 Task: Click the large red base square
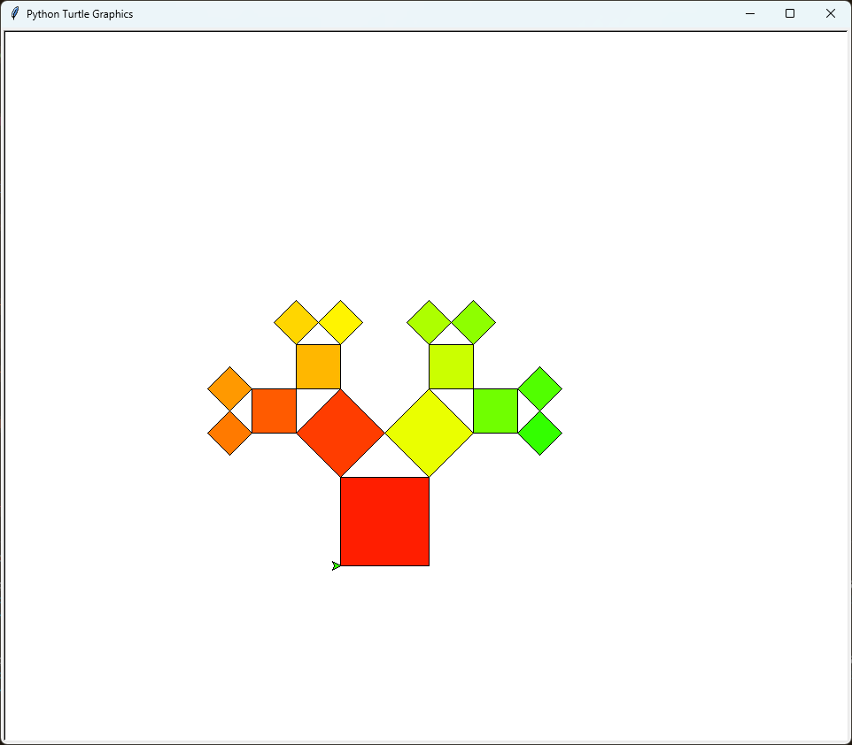pos(384,522)
